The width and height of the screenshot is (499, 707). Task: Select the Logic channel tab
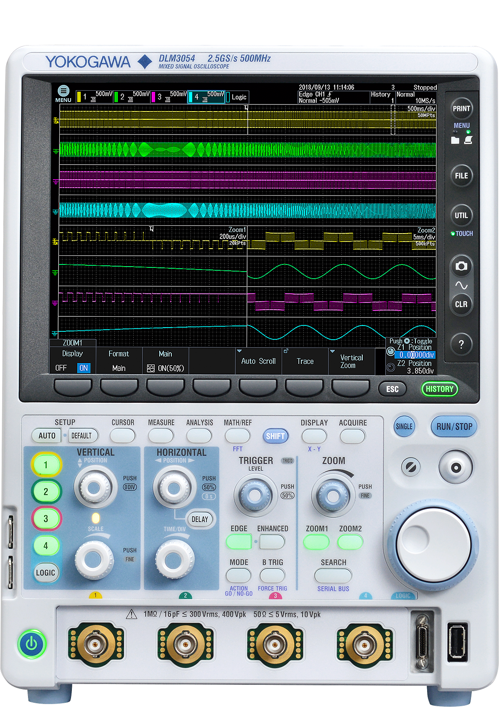pos(237,97)
